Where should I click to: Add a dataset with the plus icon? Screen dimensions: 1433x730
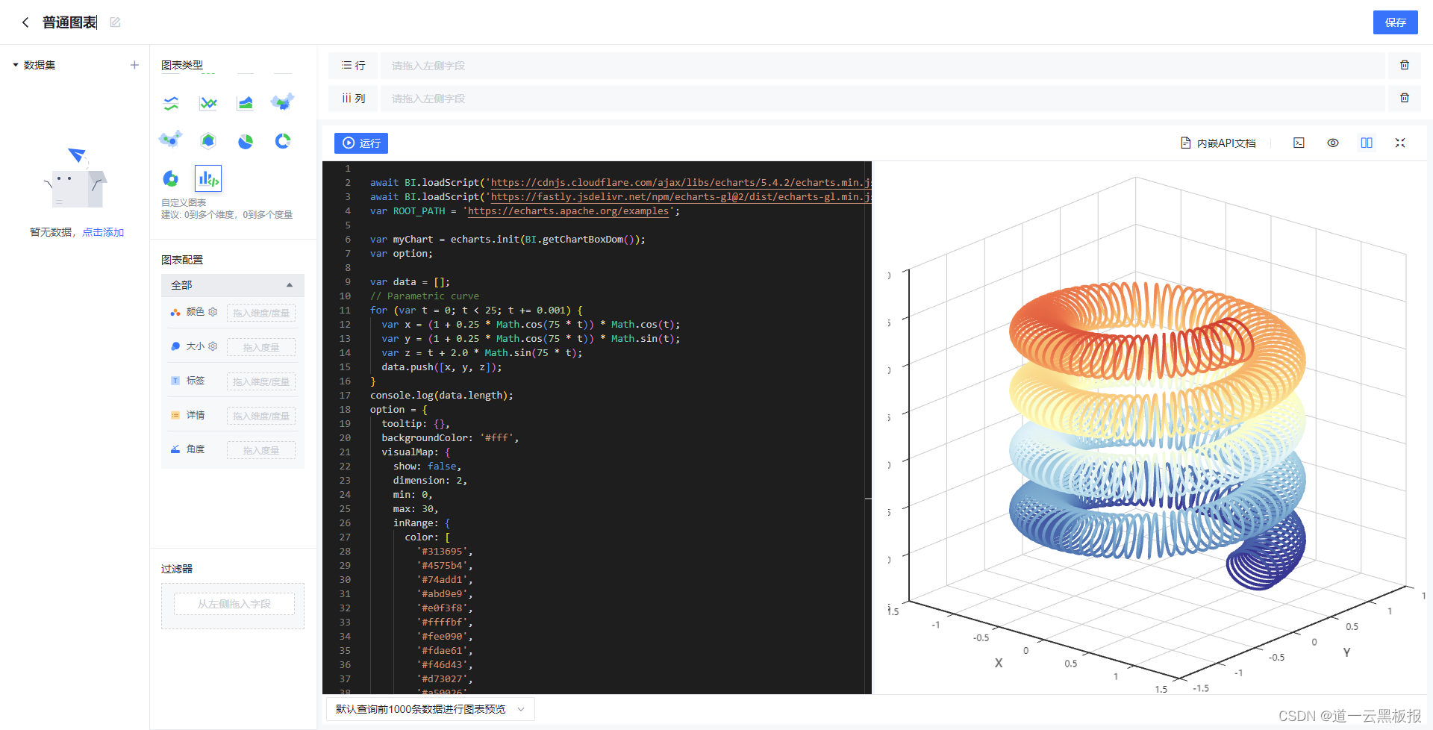pyautogui.click(x=134, y=65)
